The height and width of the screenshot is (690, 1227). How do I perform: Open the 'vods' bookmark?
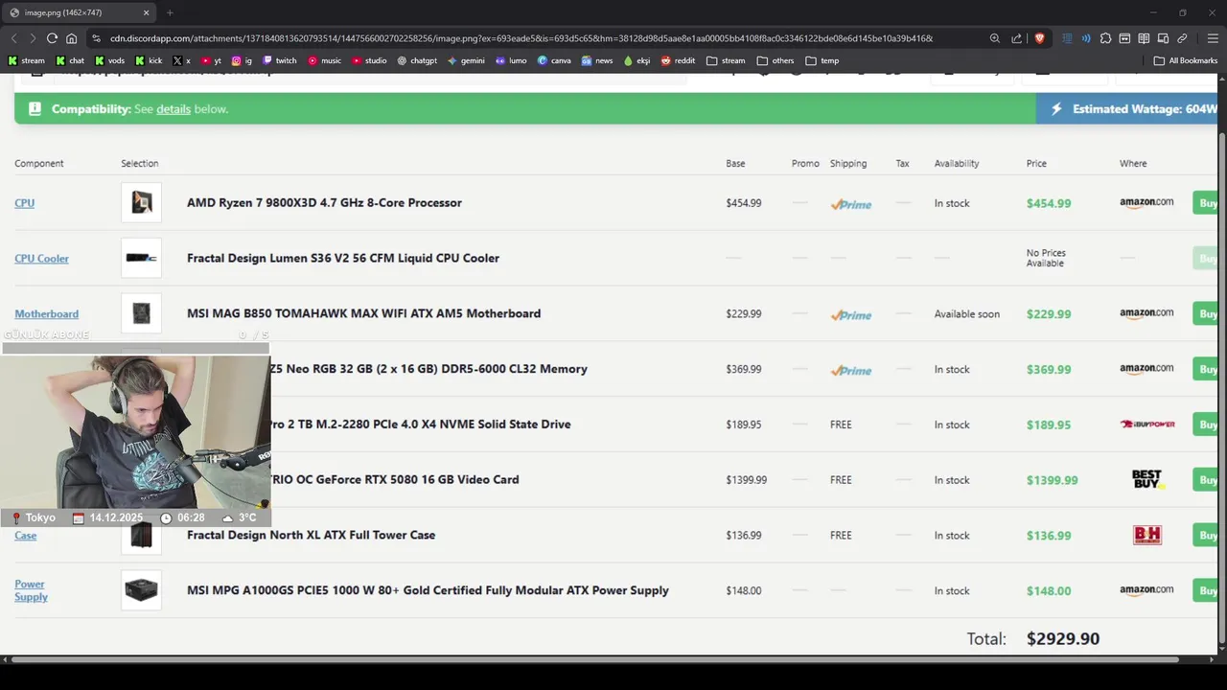click(109, 60)
